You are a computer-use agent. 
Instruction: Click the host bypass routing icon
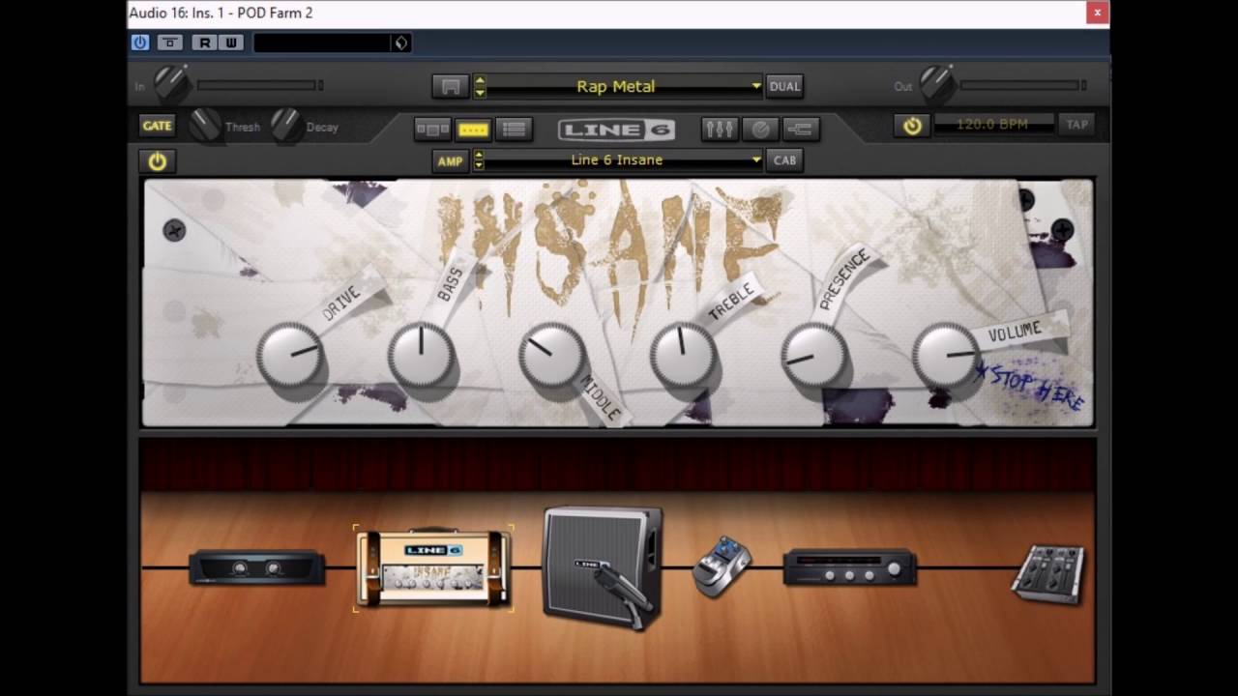click(x=170, y=43)
